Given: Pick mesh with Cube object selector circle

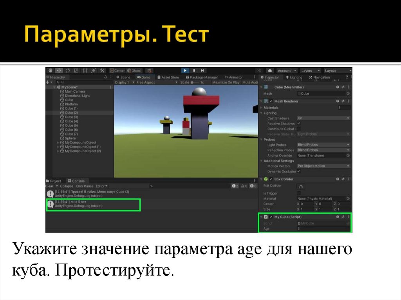Looking at the screenshot, I should pos(348,93).
